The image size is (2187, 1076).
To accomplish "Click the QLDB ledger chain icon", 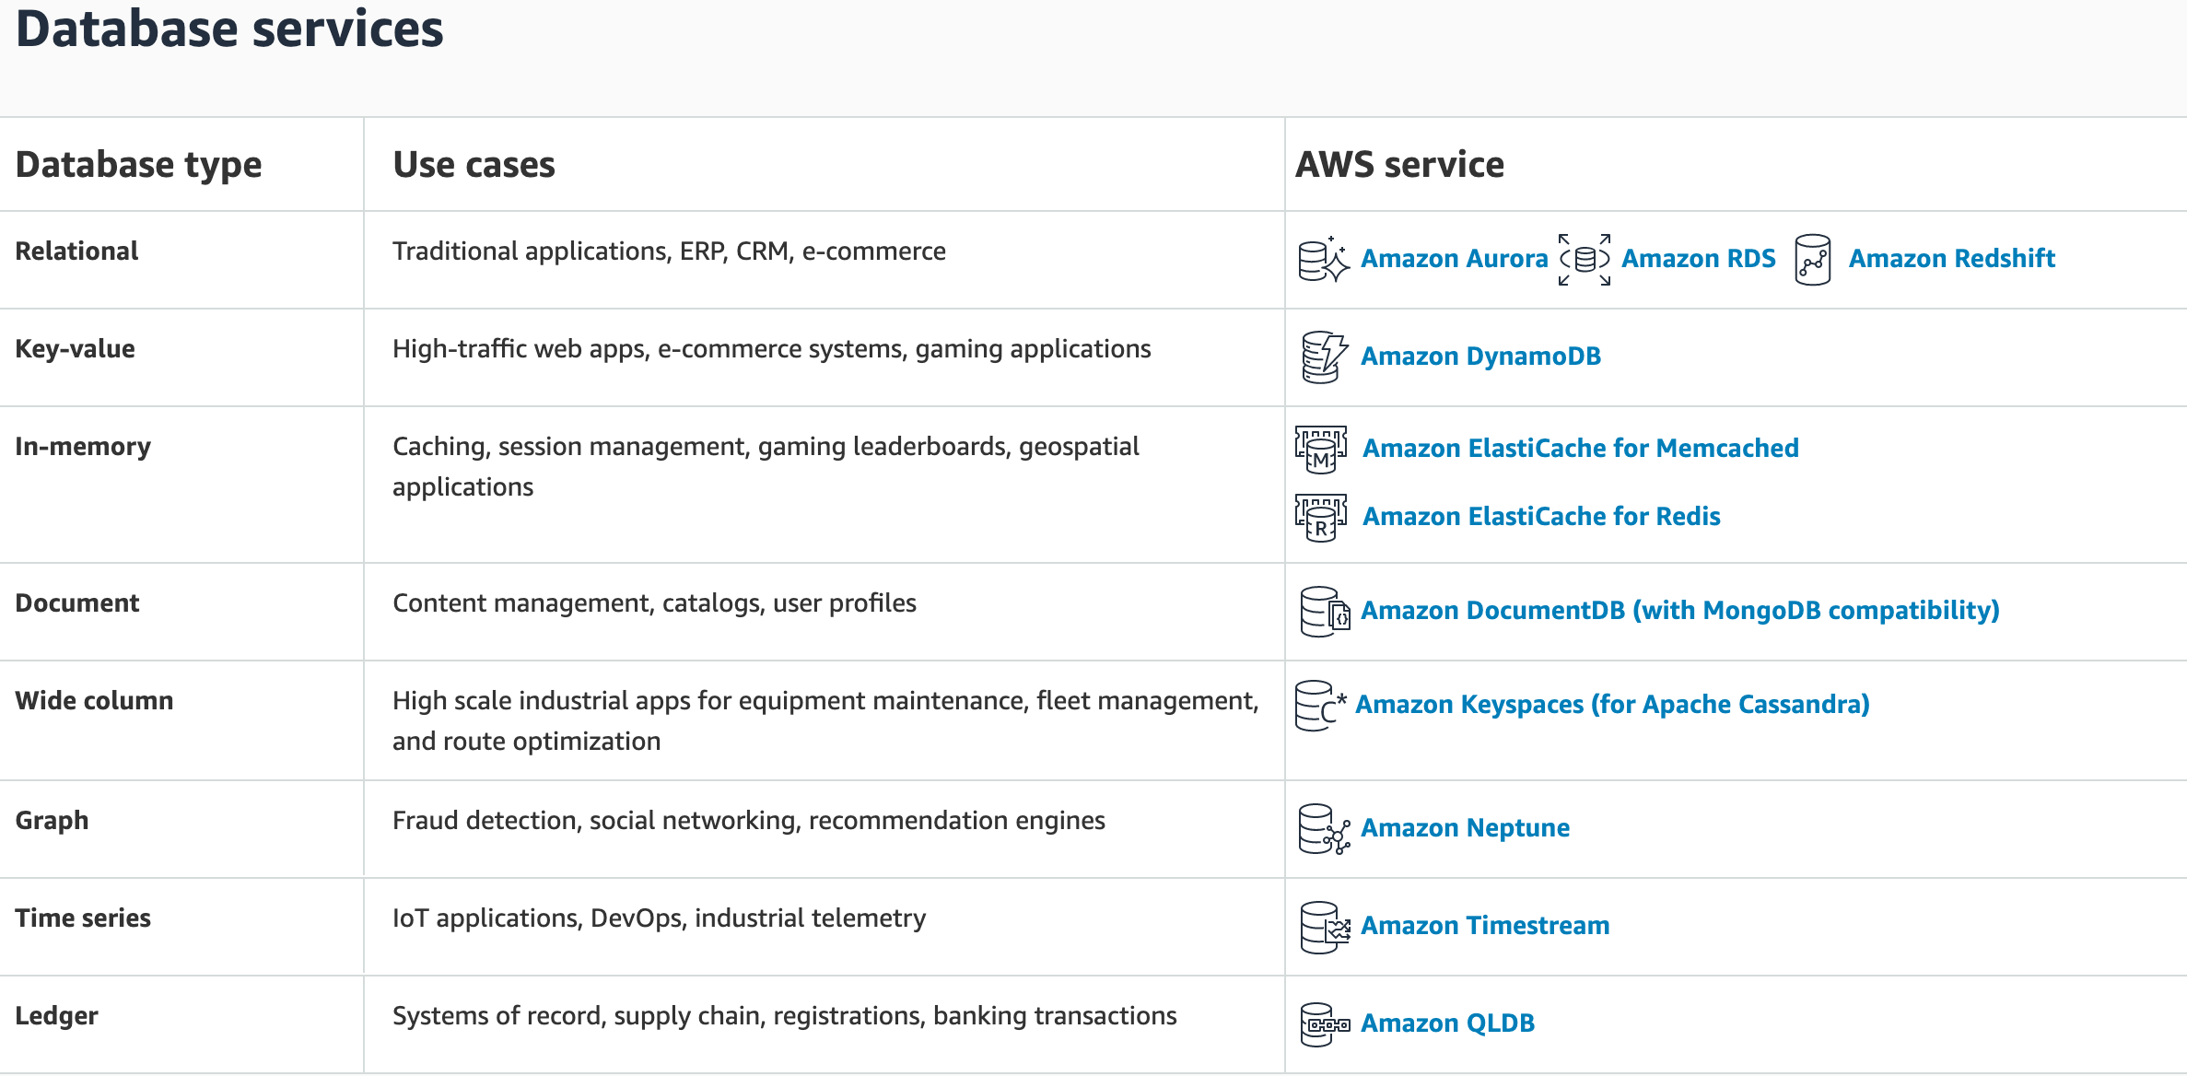I will [x=1325, y=1024].
